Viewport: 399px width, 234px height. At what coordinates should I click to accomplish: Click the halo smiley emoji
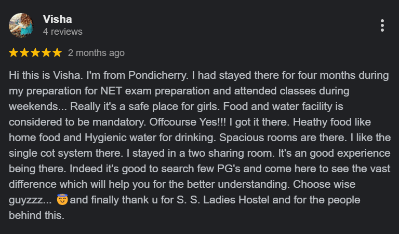tap(62, 199)
